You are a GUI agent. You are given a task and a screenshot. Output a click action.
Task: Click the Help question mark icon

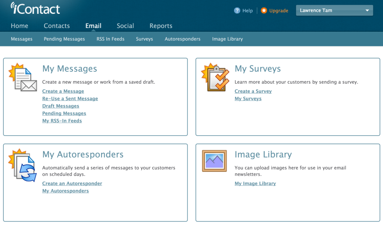pyautogui.click(x=237, y=10)
